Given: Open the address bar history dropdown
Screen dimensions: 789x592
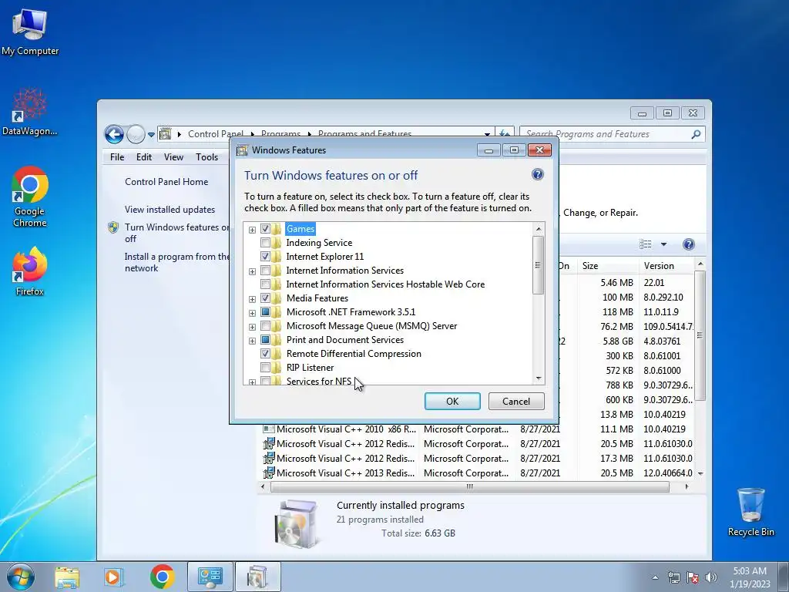Looking at the screenshot, I should pyautogui.click(x=487, y=134).
